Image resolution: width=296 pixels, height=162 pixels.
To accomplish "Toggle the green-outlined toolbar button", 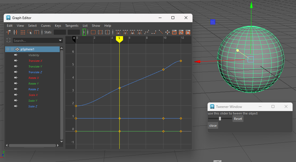I will [x=84, y=32].
